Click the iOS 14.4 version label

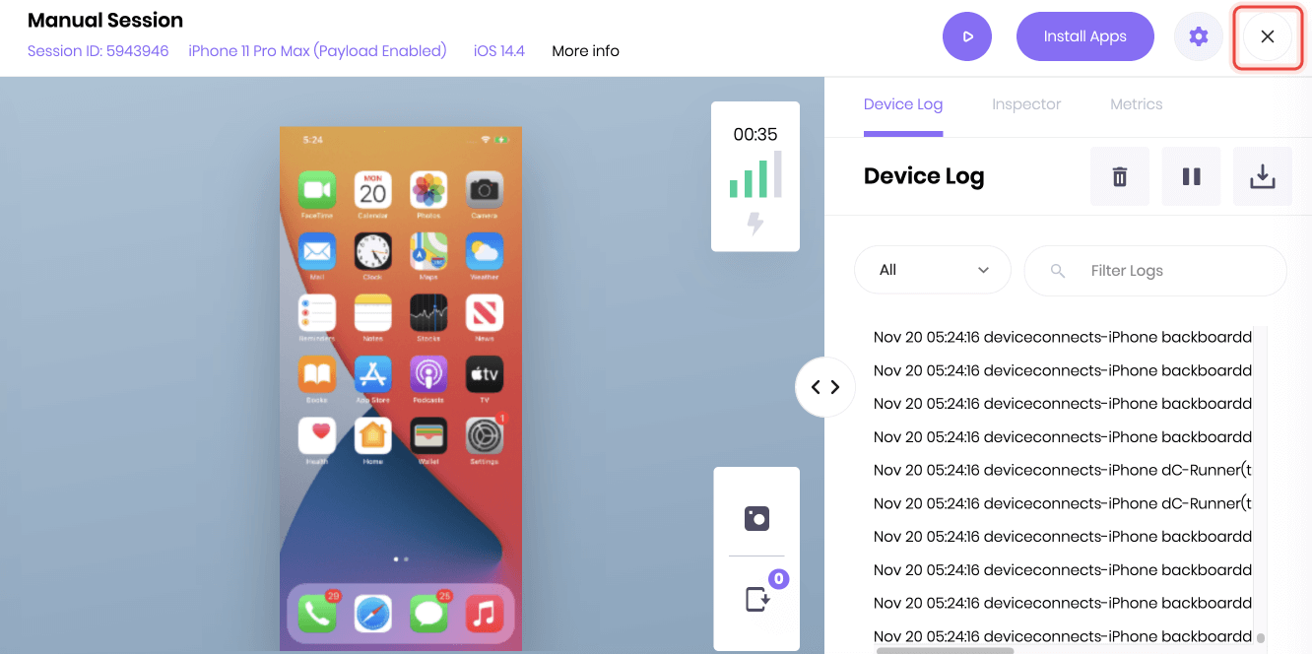tap(499, 51)
